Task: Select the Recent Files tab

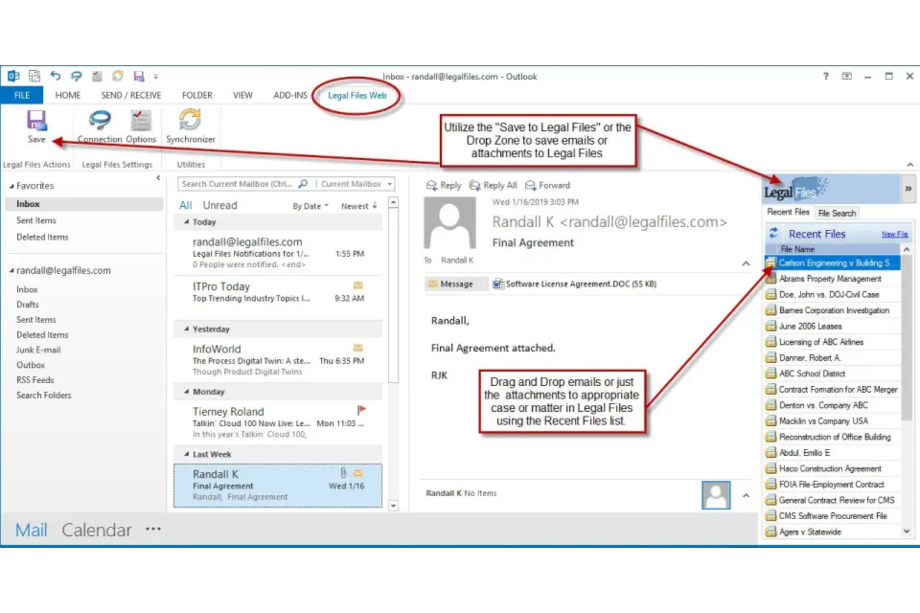Action: point(788,212)
